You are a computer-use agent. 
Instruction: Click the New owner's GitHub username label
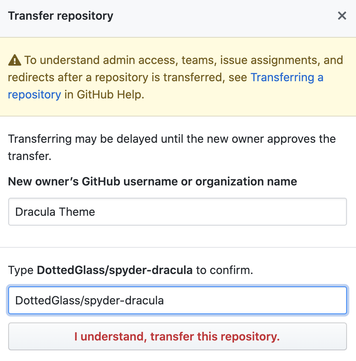(152, 181)
